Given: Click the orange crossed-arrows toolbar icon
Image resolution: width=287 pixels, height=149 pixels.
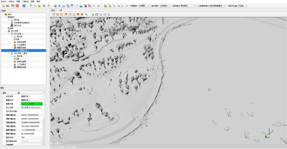Looking at the screenshot, I should click(x=94, y=6).
